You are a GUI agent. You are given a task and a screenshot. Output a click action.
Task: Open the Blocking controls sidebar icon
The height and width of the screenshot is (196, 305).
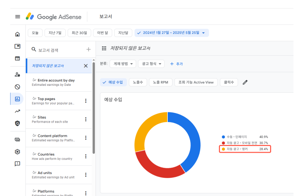(x=18, y=87)
